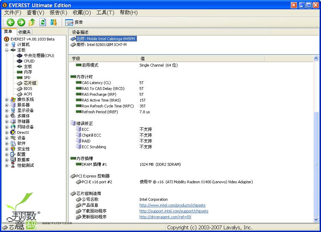Screen dimensions: 321x232
Task: Collapse the 主板 tree node
Action: [x=7, y=50]
